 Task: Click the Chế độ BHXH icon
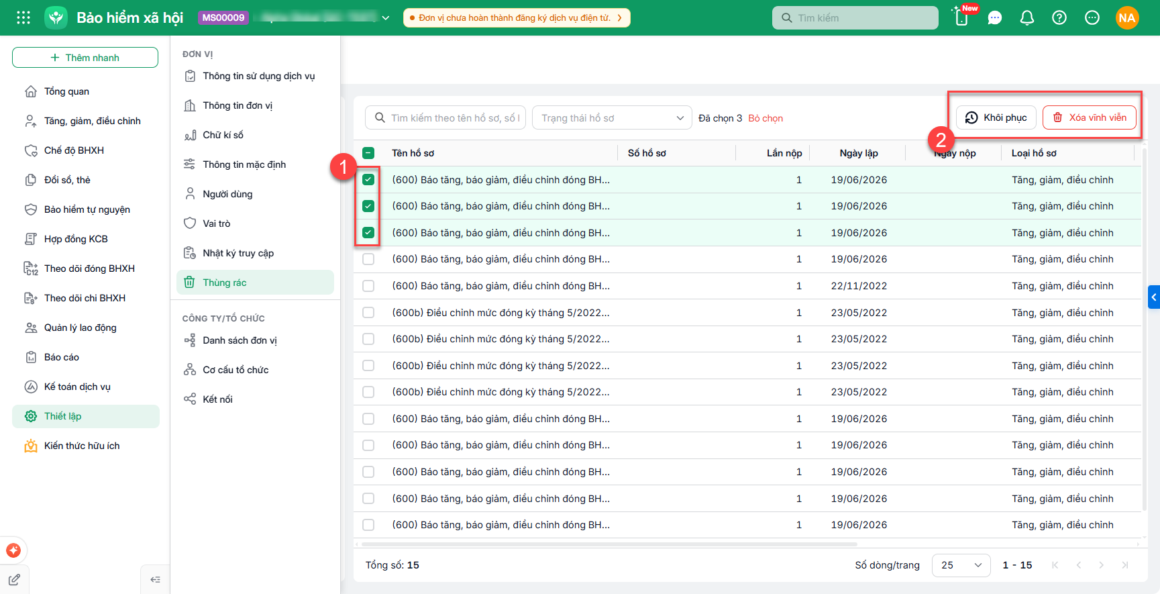pos(31,150)
